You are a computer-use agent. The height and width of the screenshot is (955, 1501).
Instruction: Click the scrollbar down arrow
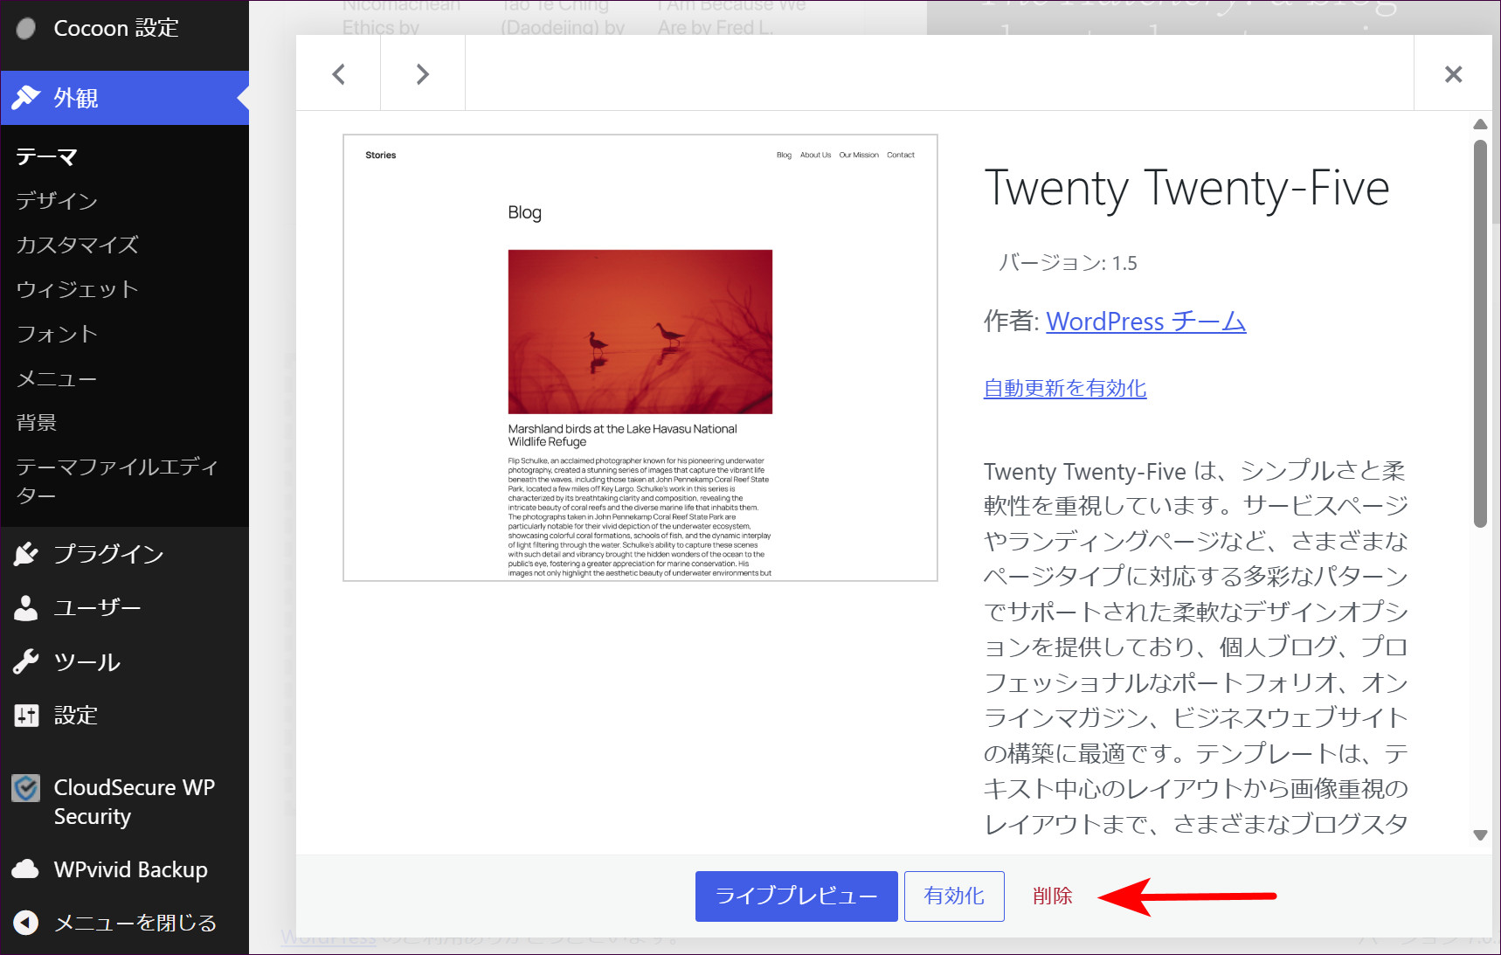(x=1480, y=835)
